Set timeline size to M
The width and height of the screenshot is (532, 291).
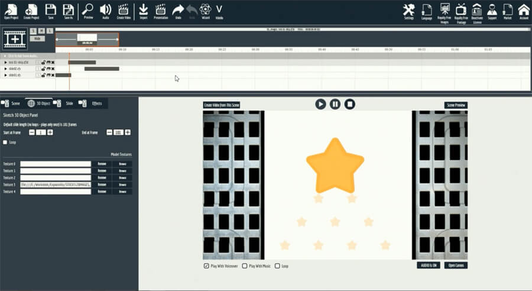click(x=41, y=31)
